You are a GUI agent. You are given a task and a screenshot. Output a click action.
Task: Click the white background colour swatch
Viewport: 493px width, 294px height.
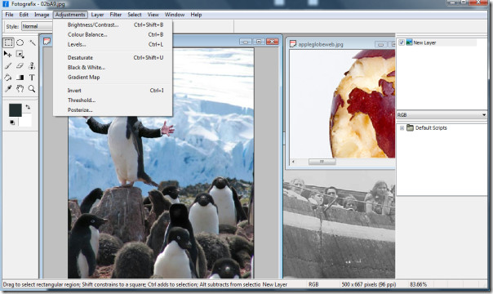click(x=26, y=121)
